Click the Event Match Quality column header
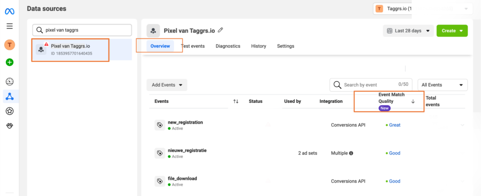This screenshot has height=196, width=481. (x=390, y=98)
